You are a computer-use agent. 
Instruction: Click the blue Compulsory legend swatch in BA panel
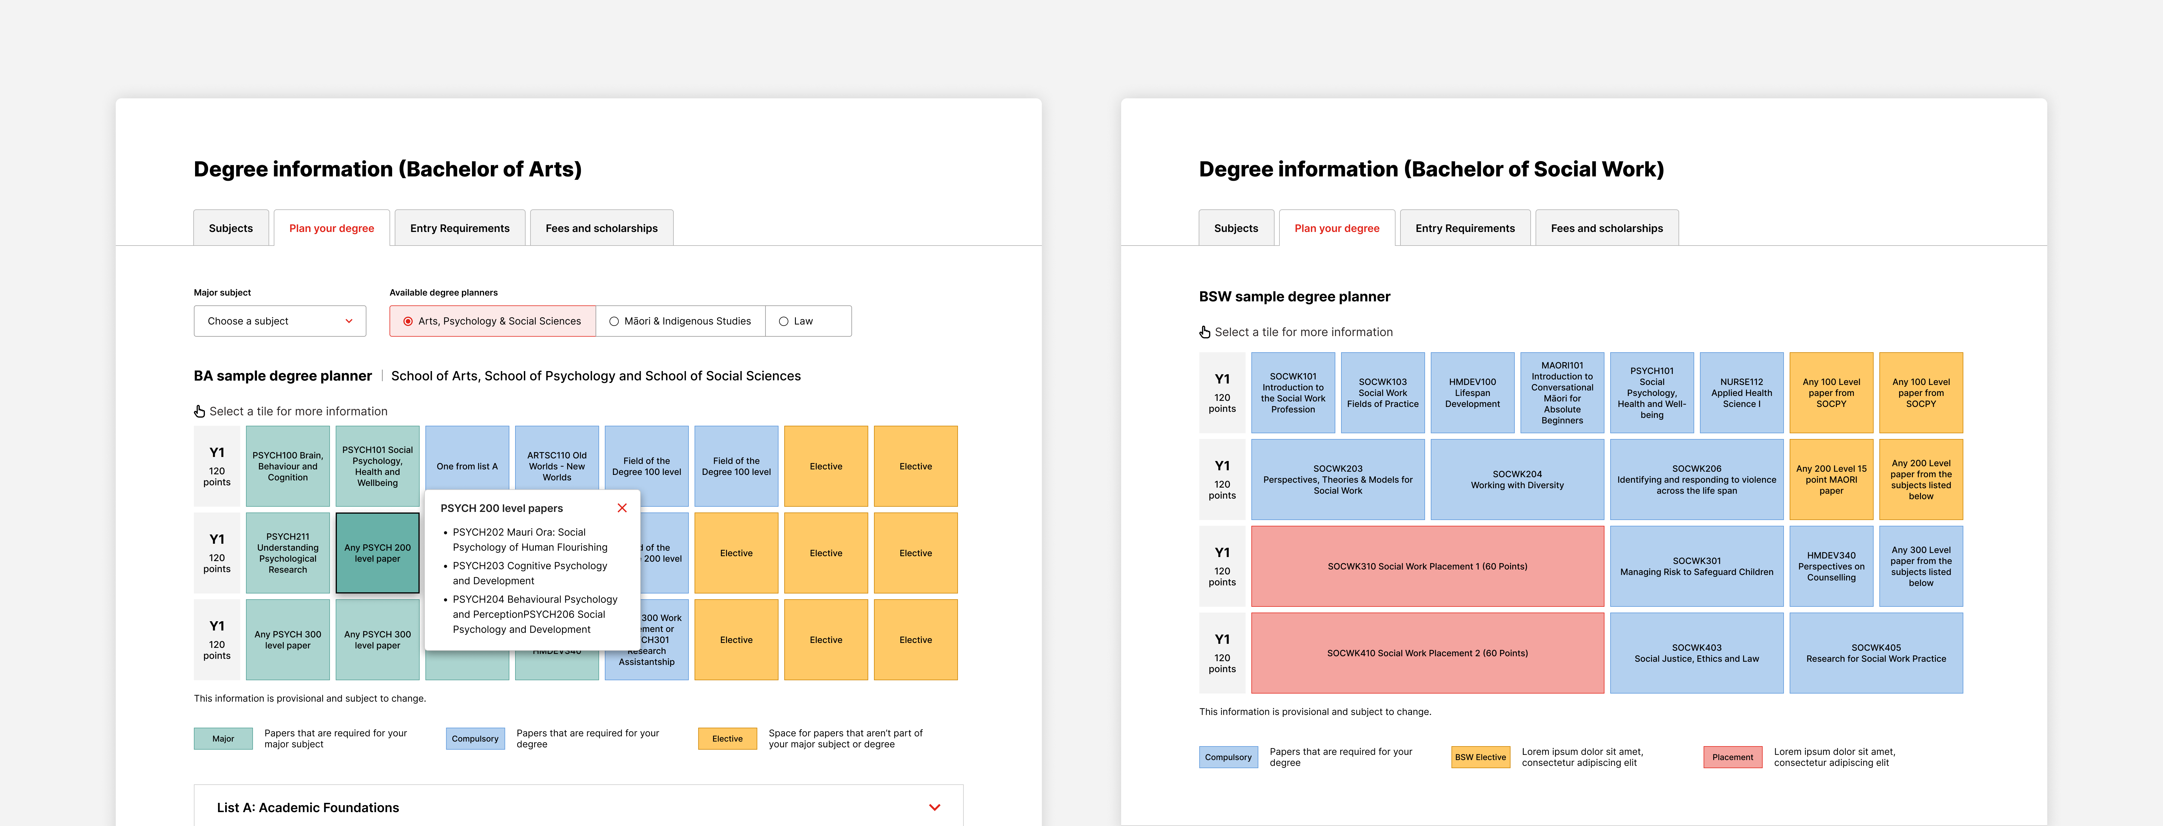(x=475, y=739)
